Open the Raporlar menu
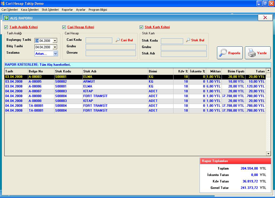275x198 pixels. pyautogui.click(x=67, y=10)
